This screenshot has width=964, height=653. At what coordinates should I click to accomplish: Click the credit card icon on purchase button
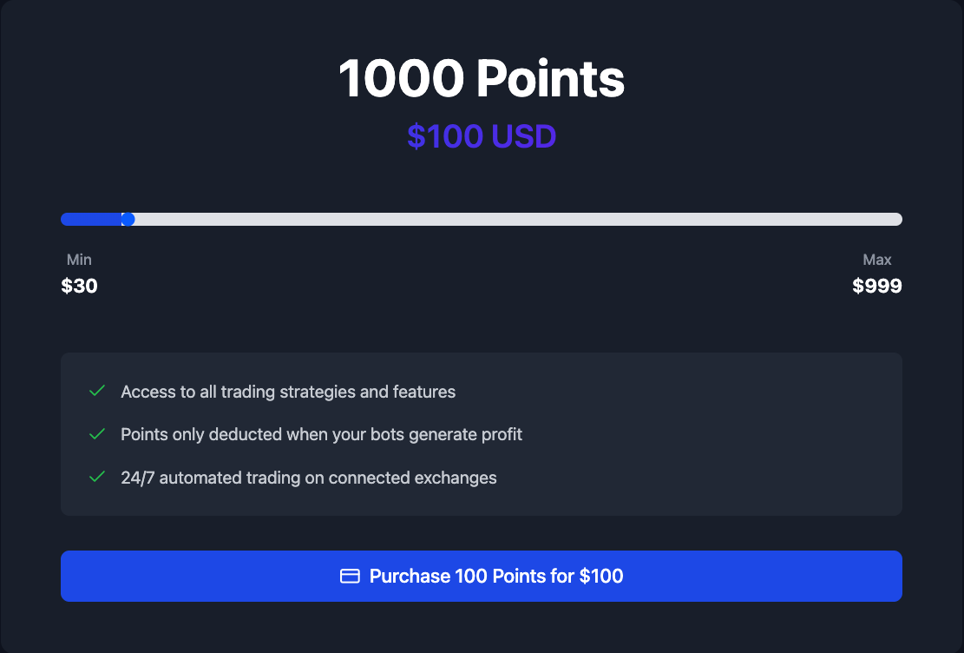[350, 577]
